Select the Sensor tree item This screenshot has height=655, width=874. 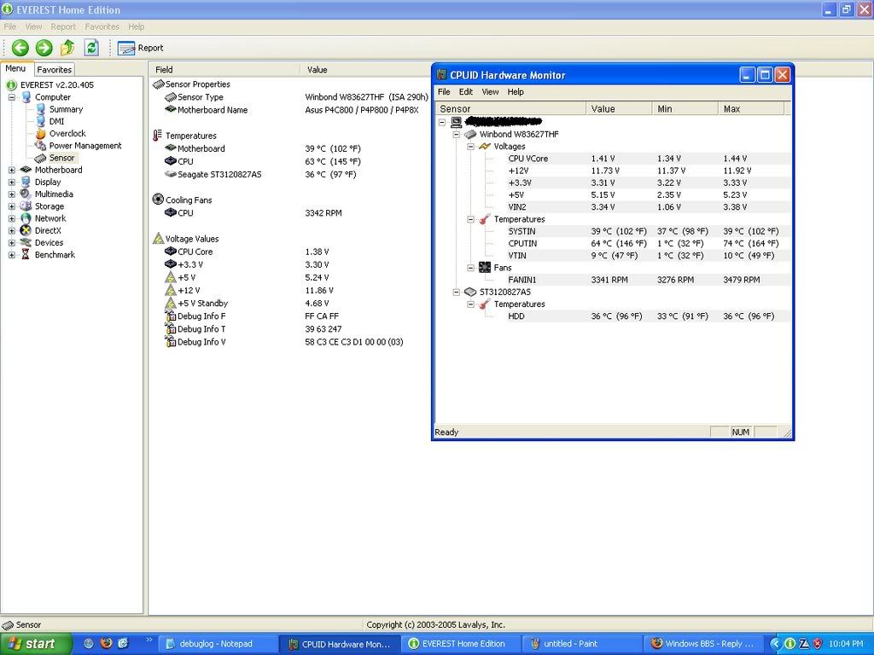[61, 158]
